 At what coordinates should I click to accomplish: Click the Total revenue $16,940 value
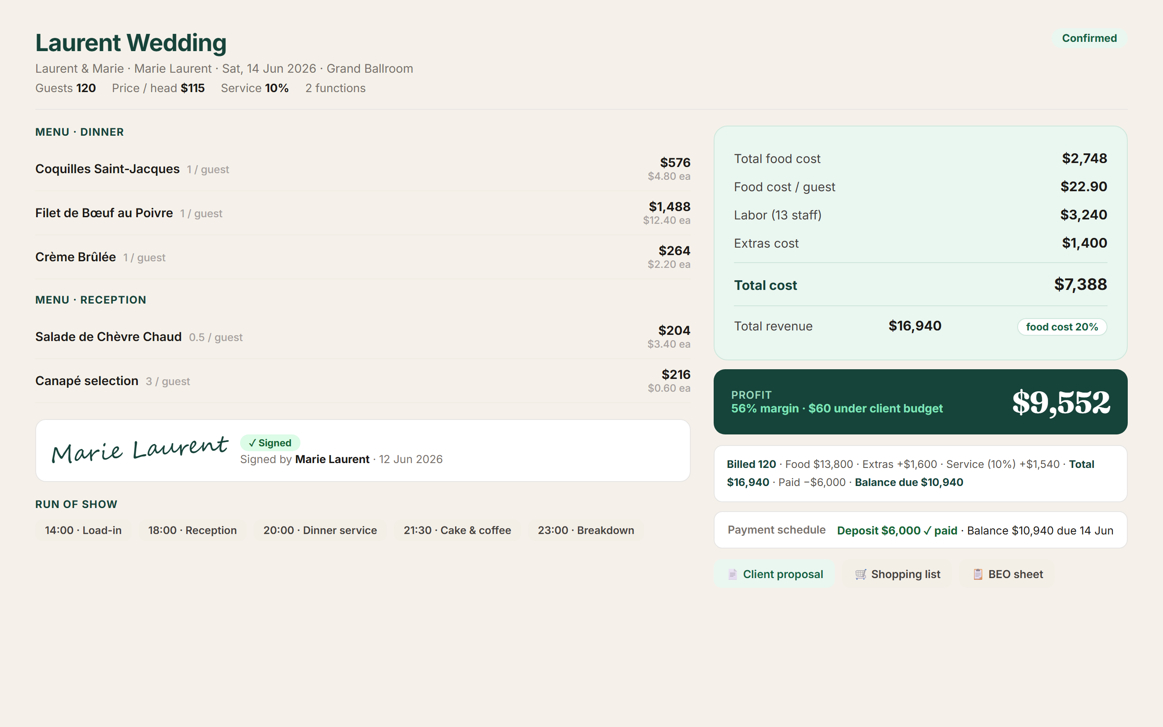click(x=915, y=326)
